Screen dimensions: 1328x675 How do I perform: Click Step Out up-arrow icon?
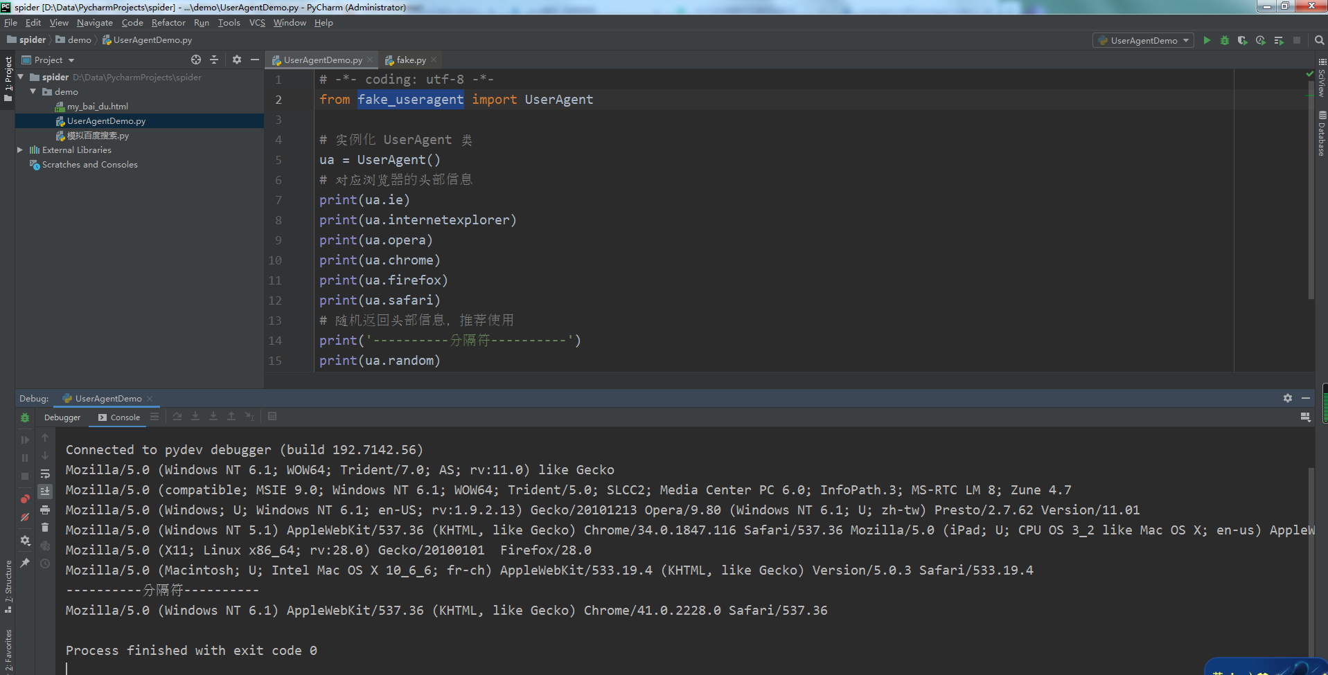point(231,416)
